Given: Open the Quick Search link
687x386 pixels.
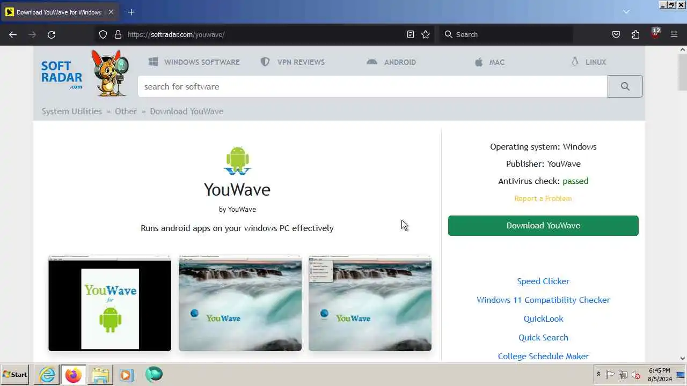Looking at the screenshot, I should [543, 337].
